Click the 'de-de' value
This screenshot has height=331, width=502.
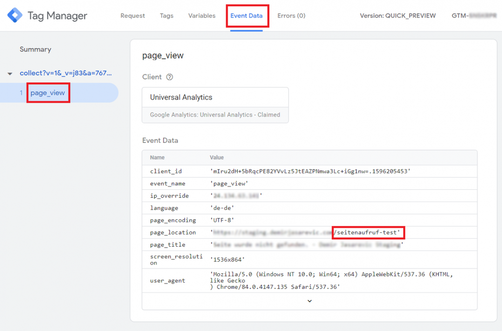222,208
